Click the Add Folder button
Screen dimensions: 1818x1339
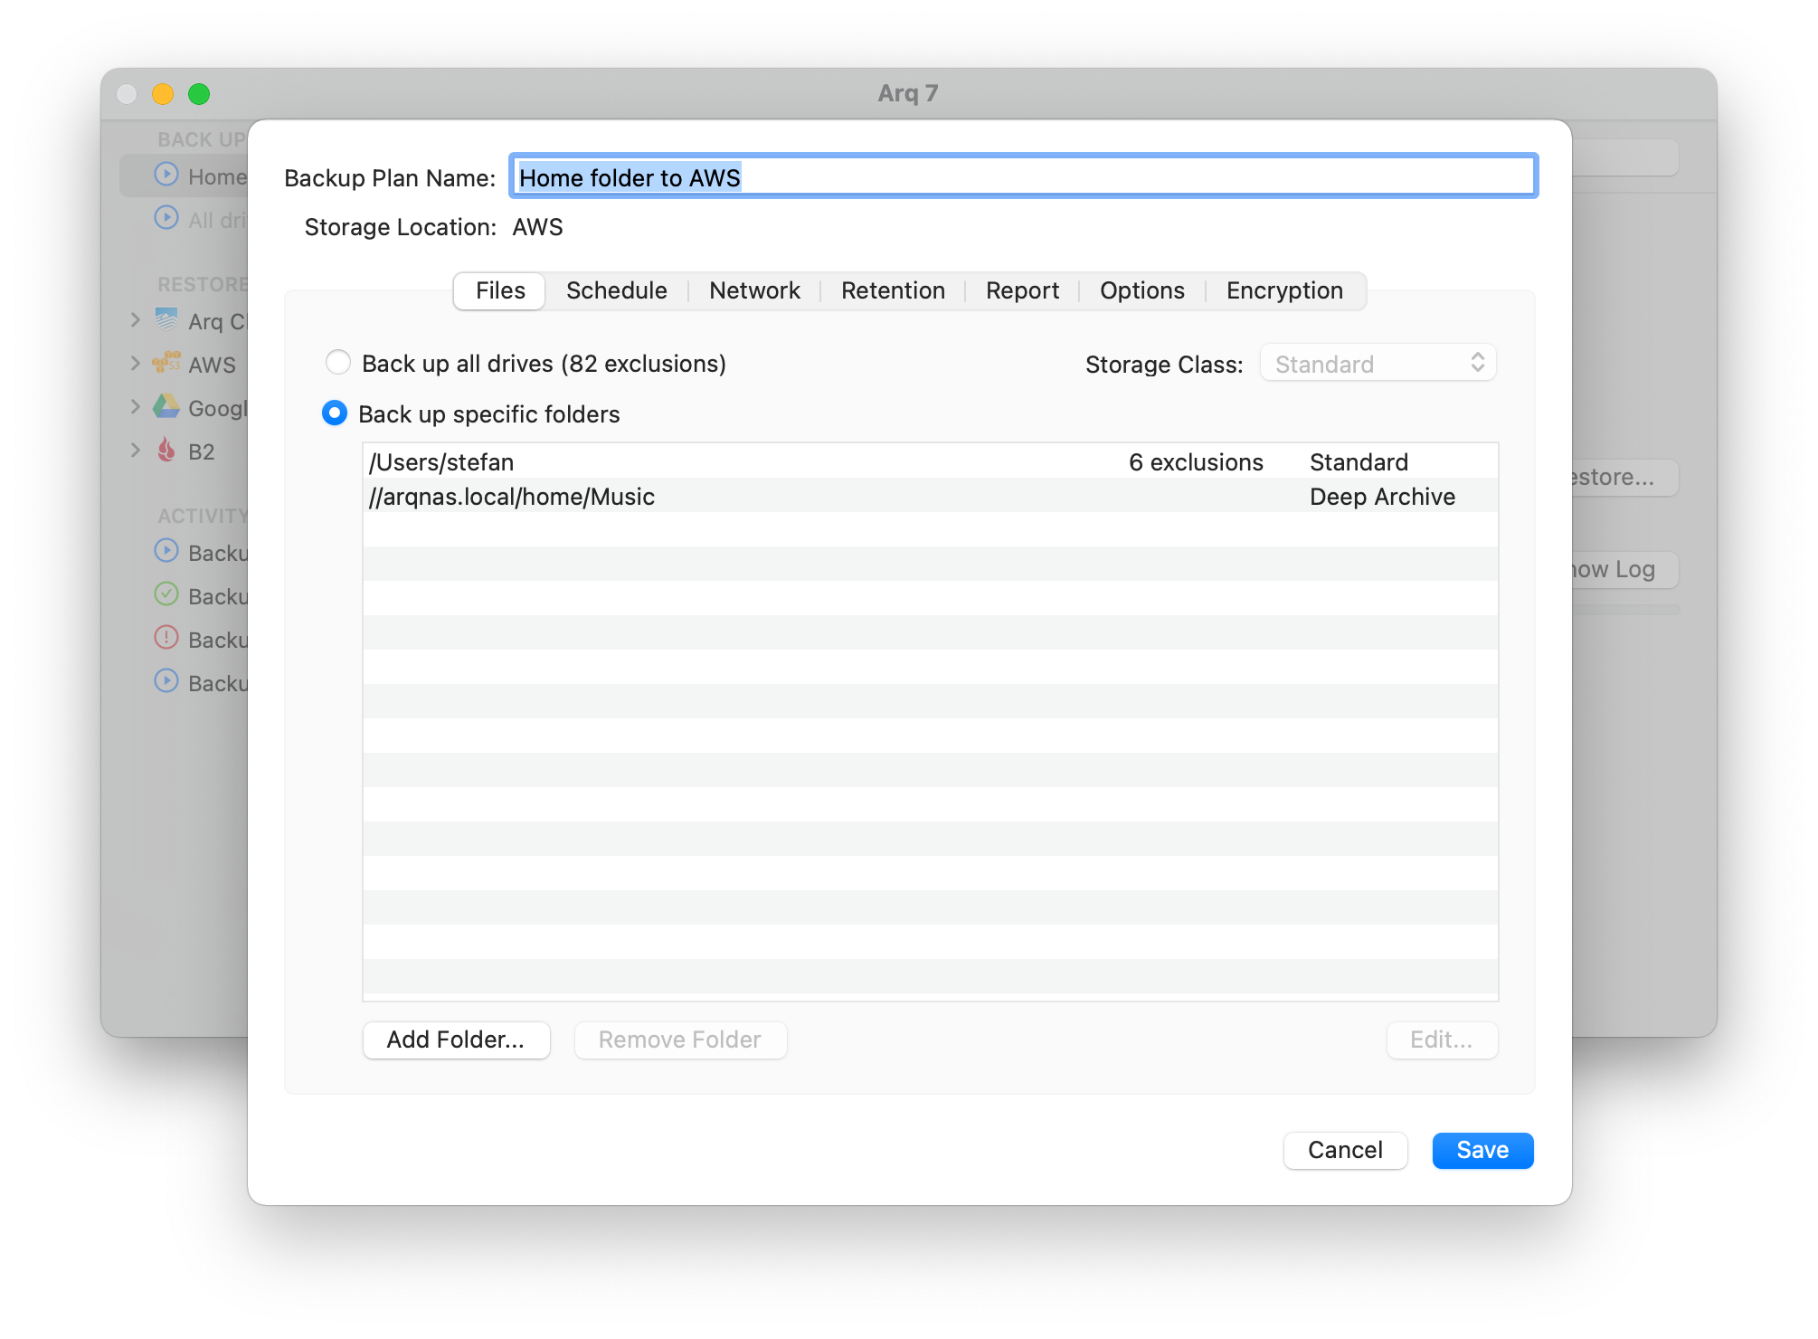[456, 1040]
